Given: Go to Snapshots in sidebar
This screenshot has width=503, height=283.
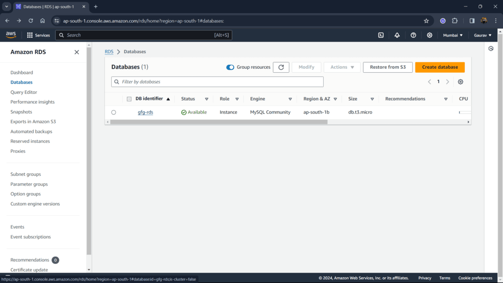Looking at the screenshot, I should [x=21, y=112].
